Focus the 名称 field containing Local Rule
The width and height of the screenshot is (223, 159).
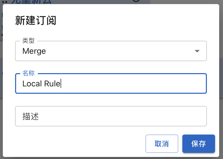tap(111, 84)
